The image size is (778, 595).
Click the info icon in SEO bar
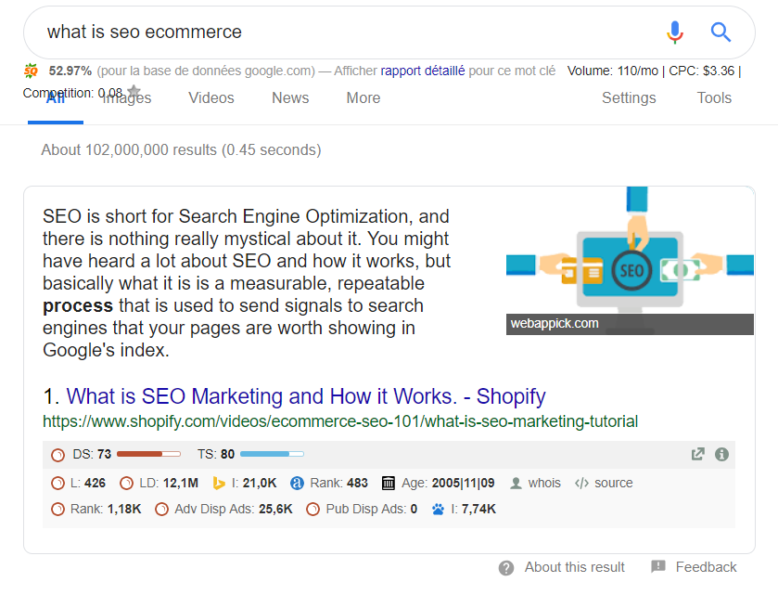pyautogui.click(x=721, y=454)
